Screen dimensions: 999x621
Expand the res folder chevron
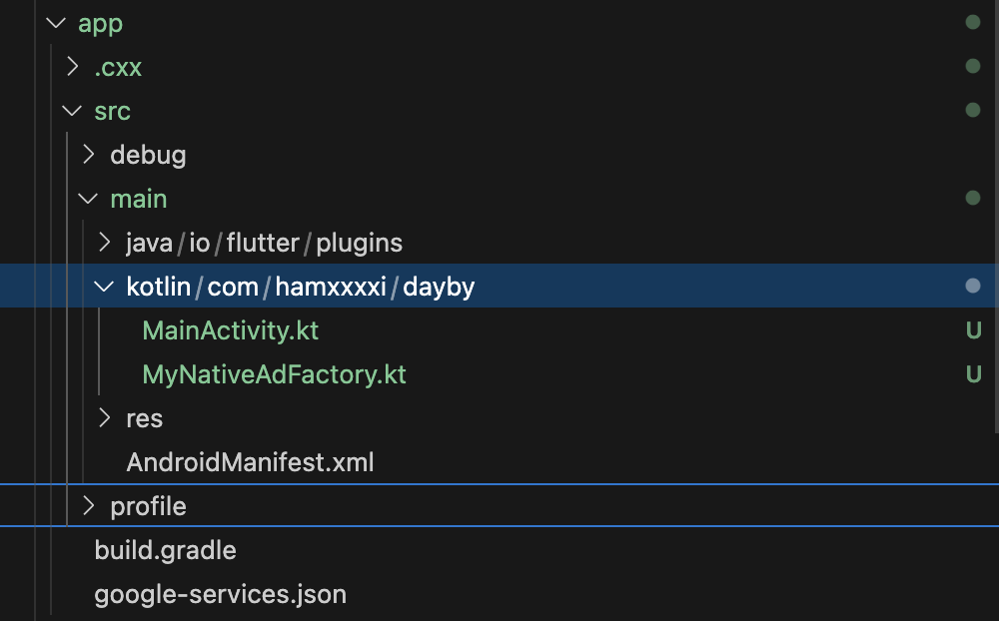click(105, 417)
